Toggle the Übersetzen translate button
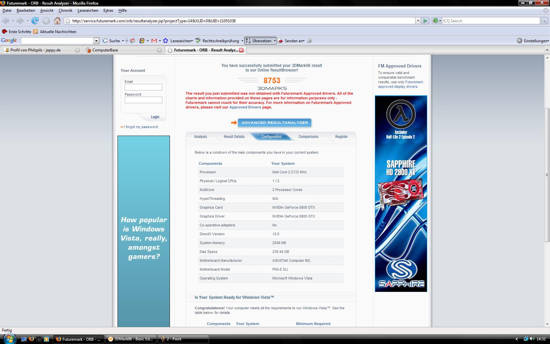550x344 pixels. (259, 41)
